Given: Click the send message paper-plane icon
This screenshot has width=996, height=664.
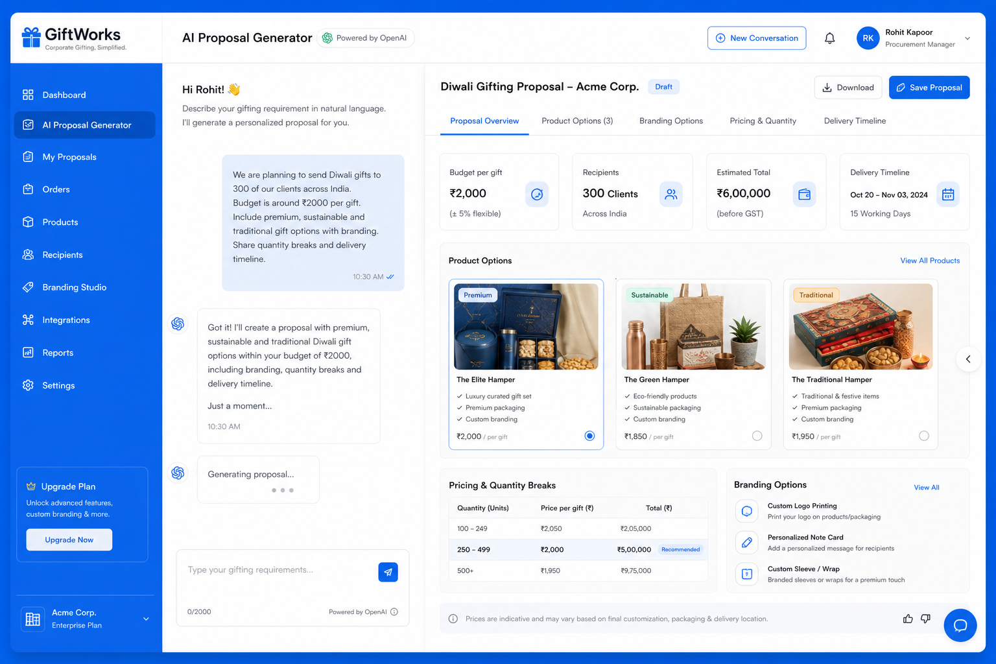Looking at the screenshot, I should 388,572.
